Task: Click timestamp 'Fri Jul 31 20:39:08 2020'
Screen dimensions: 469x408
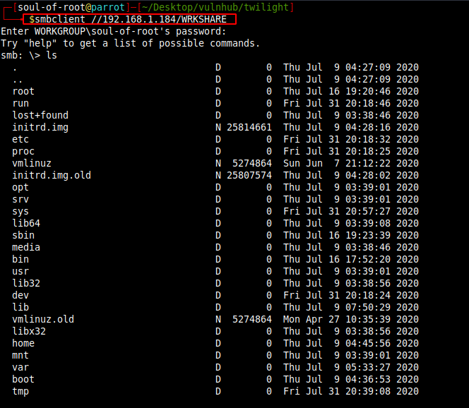Action: tap(351, 391)
